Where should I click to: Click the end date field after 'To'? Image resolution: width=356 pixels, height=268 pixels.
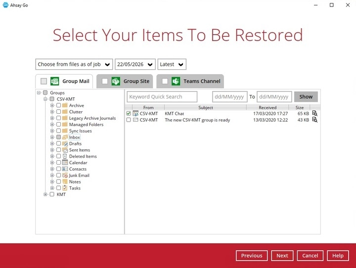274,97
